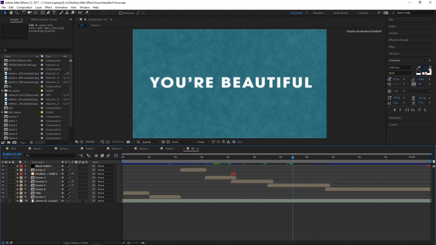
Task: Select the Selection arrow tool
Action: click(x=5, y=13)
